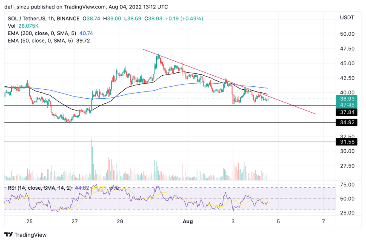Click the TradingView logo icon

tap(9, 234)
